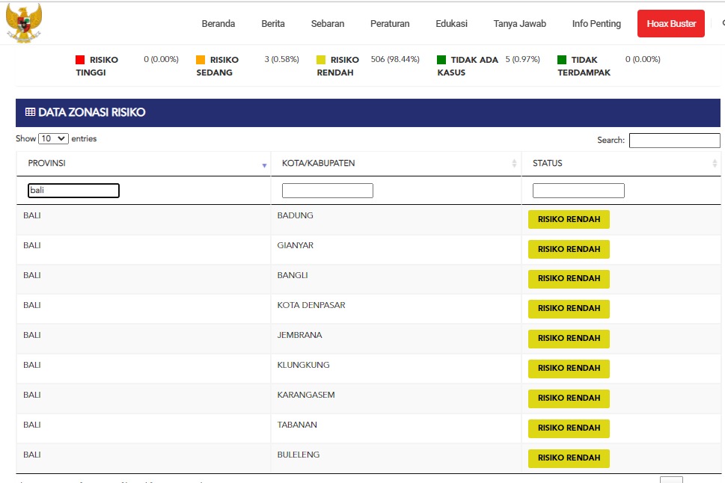Click the green Tidak Ada Kasus legend square

coord(441,60)
